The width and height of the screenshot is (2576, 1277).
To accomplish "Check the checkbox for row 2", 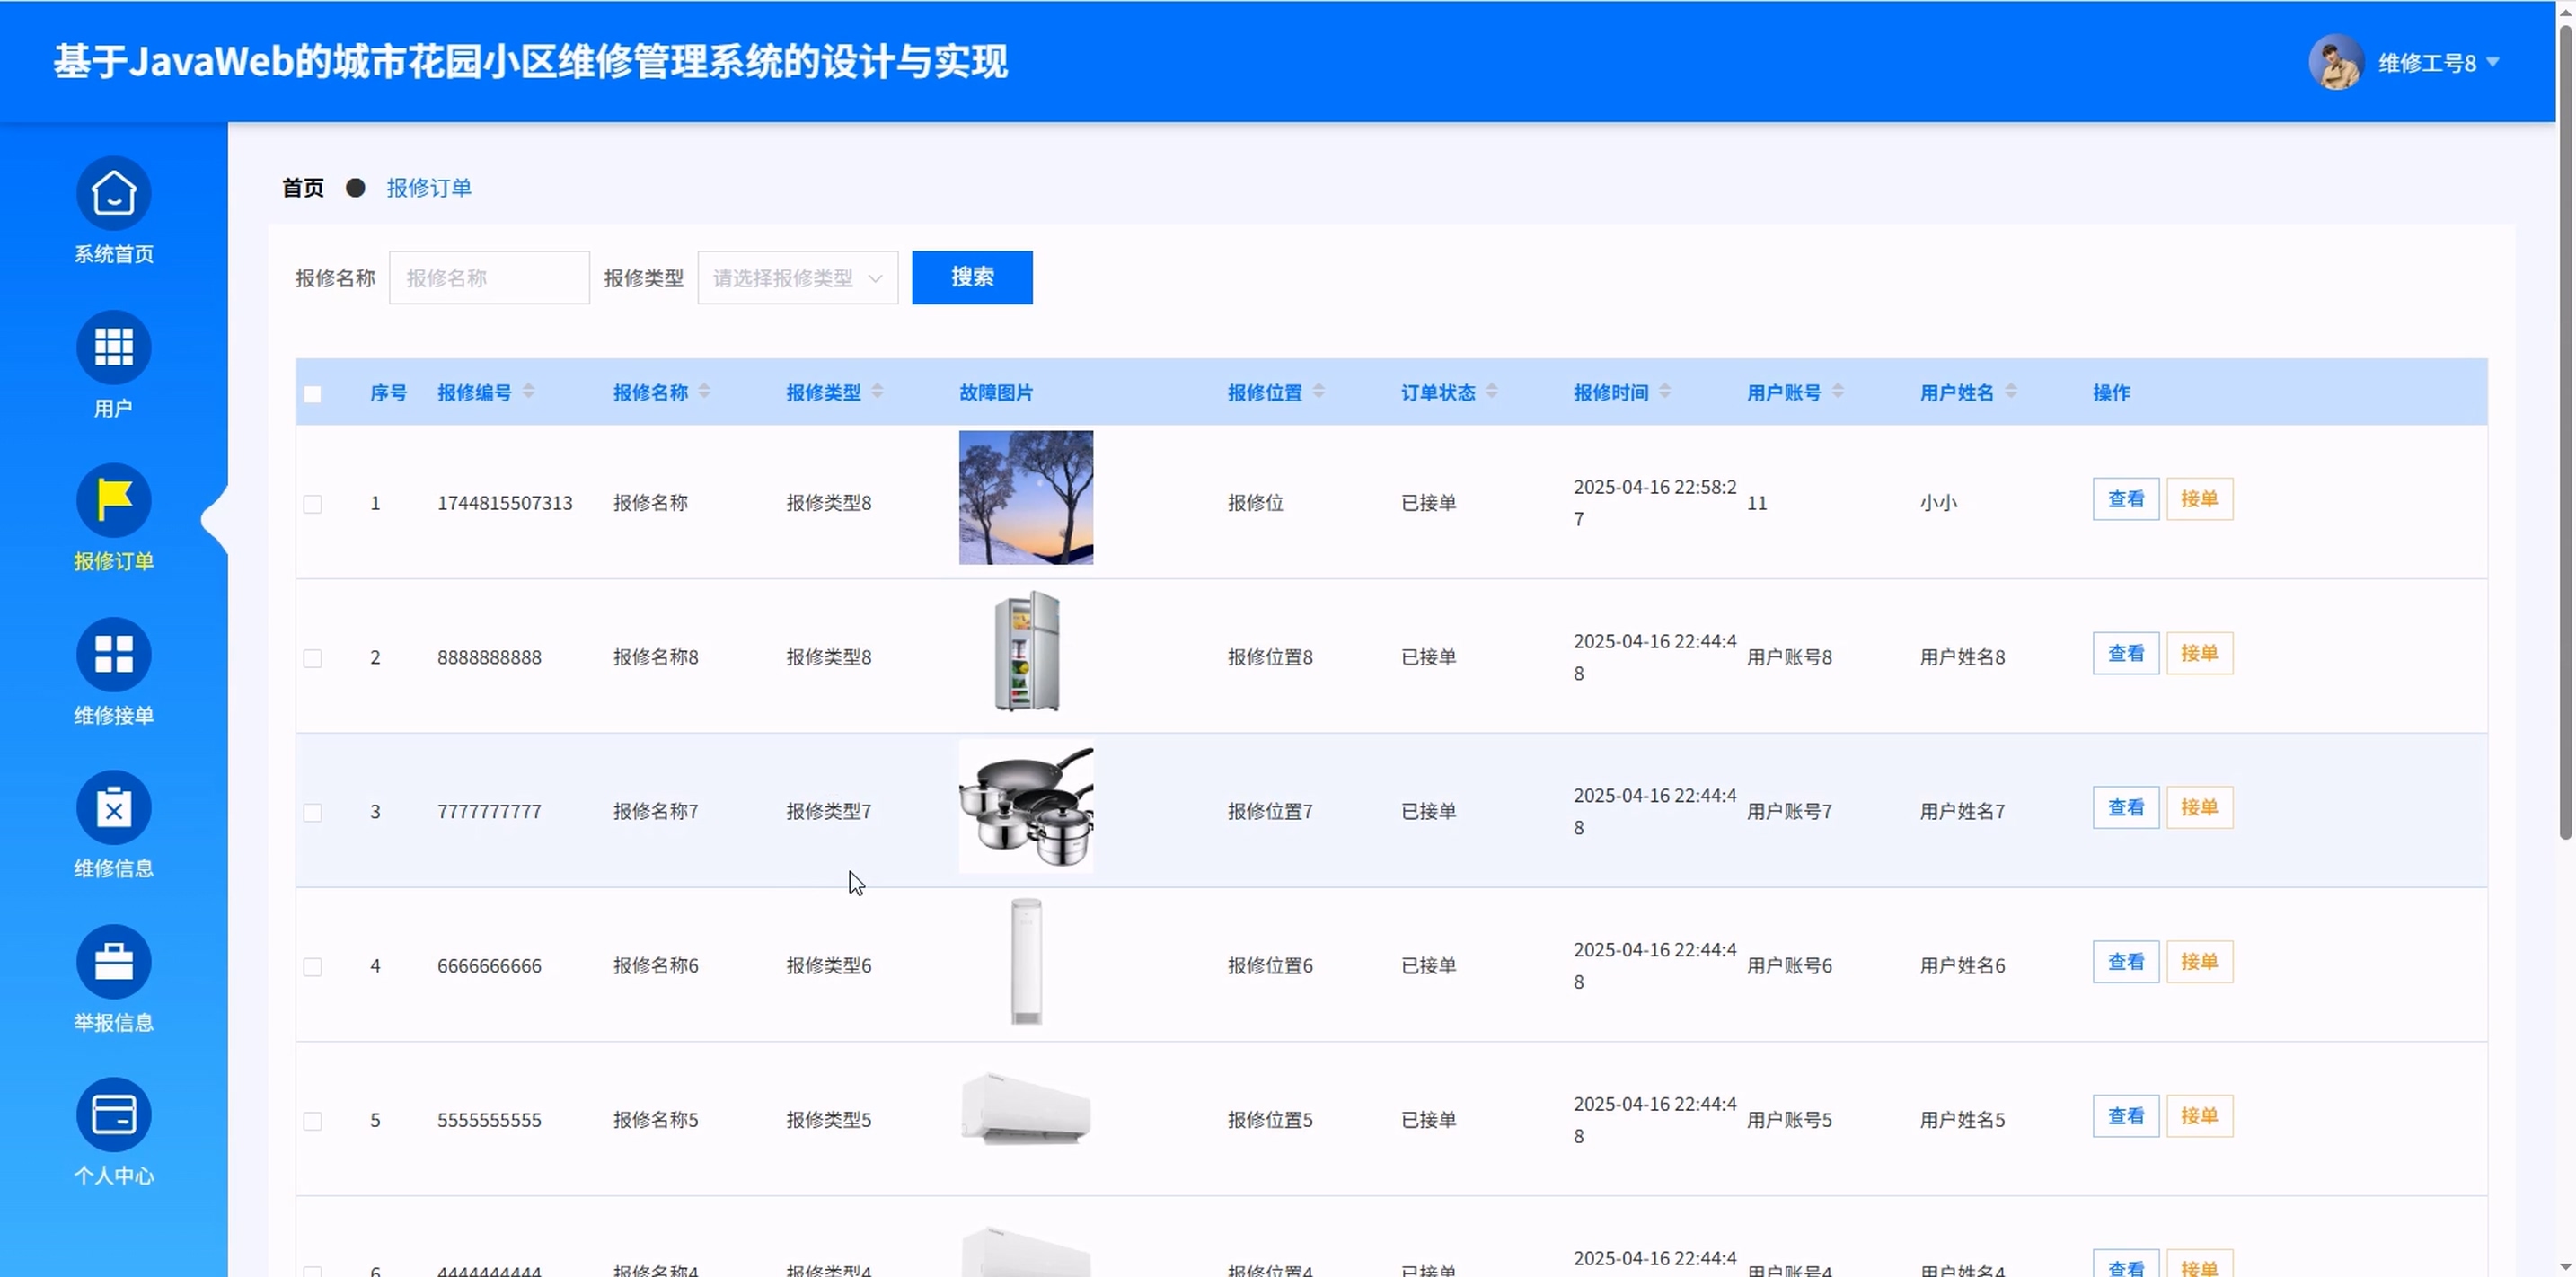I will pyautogui.click(x=313, y=658).
